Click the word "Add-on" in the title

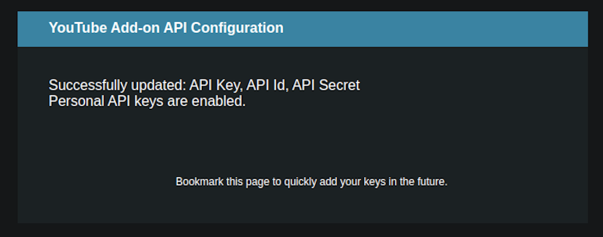tap(135, 28)
